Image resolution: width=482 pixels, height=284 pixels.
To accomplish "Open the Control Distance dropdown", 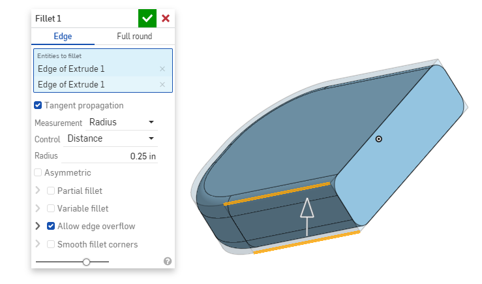I will coord(111,138).
